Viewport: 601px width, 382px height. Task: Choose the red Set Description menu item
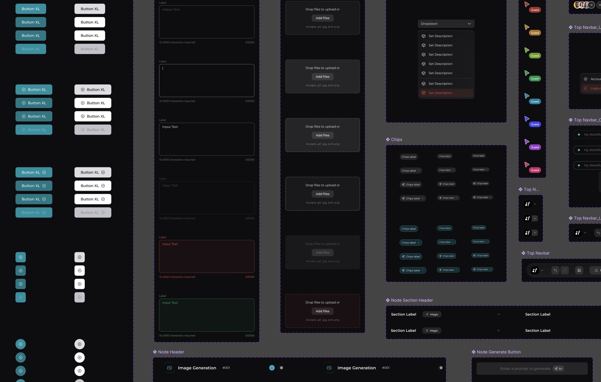[x=446, y=93]
